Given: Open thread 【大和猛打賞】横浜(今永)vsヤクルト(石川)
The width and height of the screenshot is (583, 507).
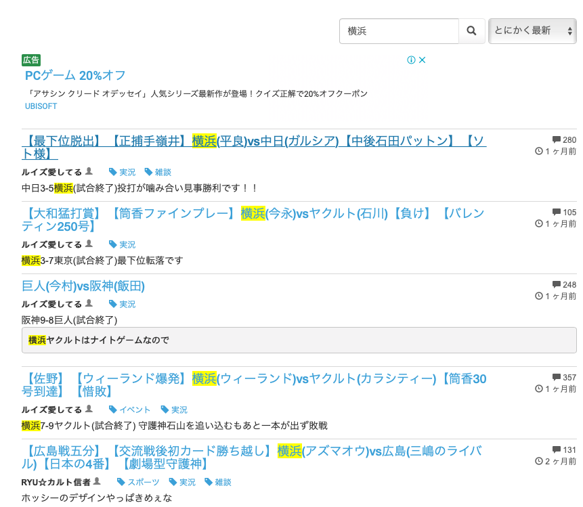Looking at the screenshot, I should point(253,220).
